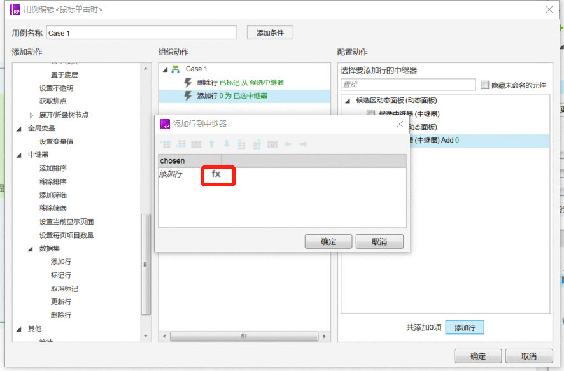Collapse the Case 1 node
The height and width of the screenshot is (371, 564).
[165, 69]
